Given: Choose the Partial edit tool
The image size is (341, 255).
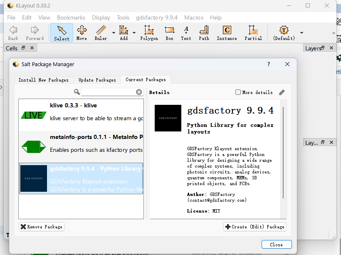Looking at the screenshot, I should (x=253, y=33).
